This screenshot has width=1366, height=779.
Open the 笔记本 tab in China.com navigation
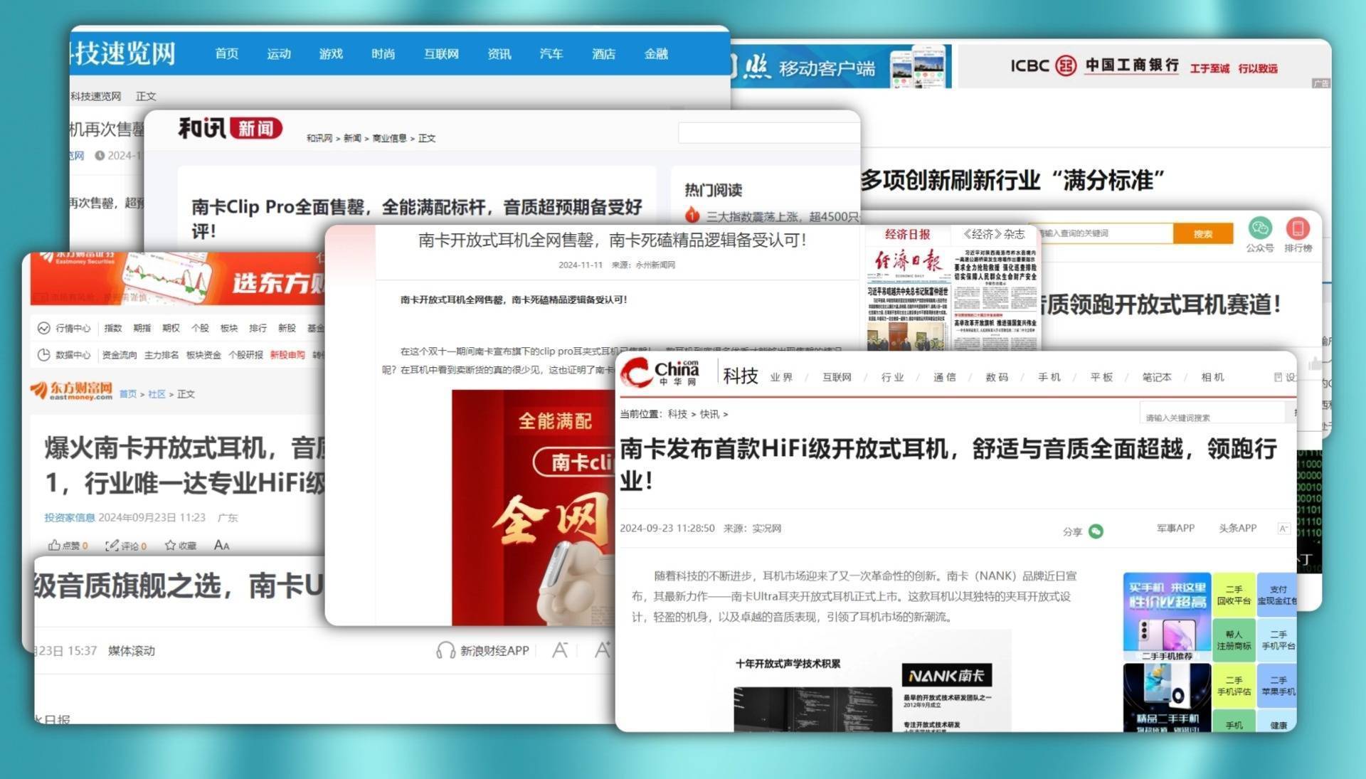pyautogui.click(x=1156, y=377)
